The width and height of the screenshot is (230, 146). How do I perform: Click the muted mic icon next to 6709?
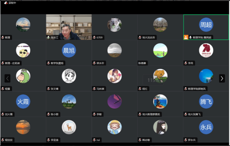pos(94,38)
